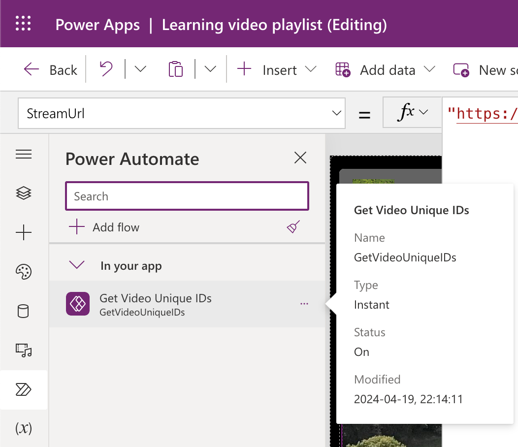The image size is (518, 447).
Task: Click the flow Search field
Action: click(x=187, y=196)
